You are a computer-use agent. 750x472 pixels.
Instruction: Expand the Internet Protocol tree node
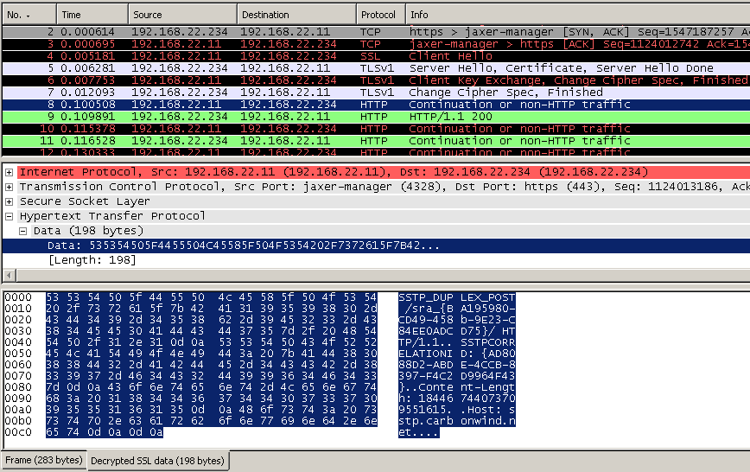[x=9, y=172]
